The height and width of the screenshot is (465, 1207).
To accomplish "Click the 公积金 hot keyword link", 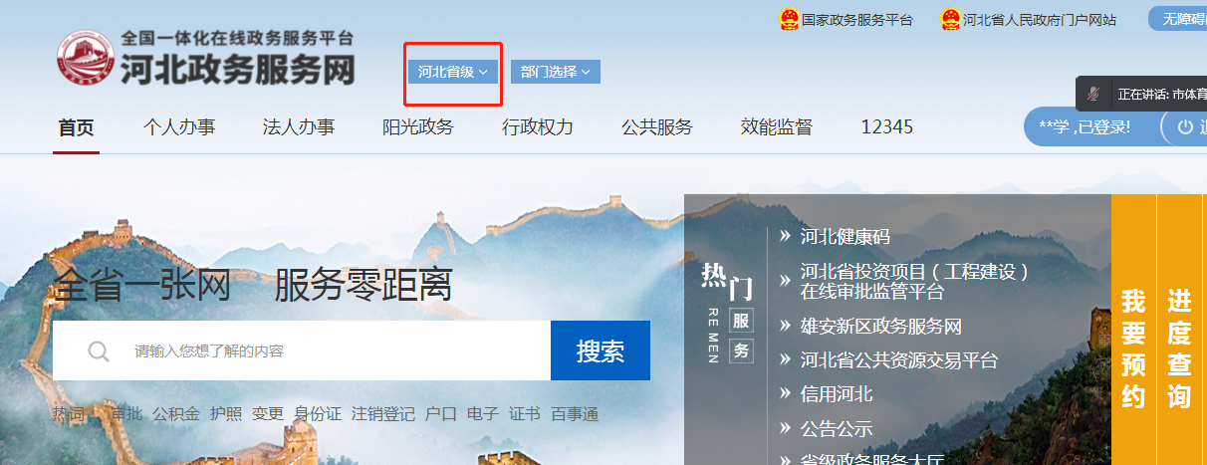I will (x=176, y=414).
